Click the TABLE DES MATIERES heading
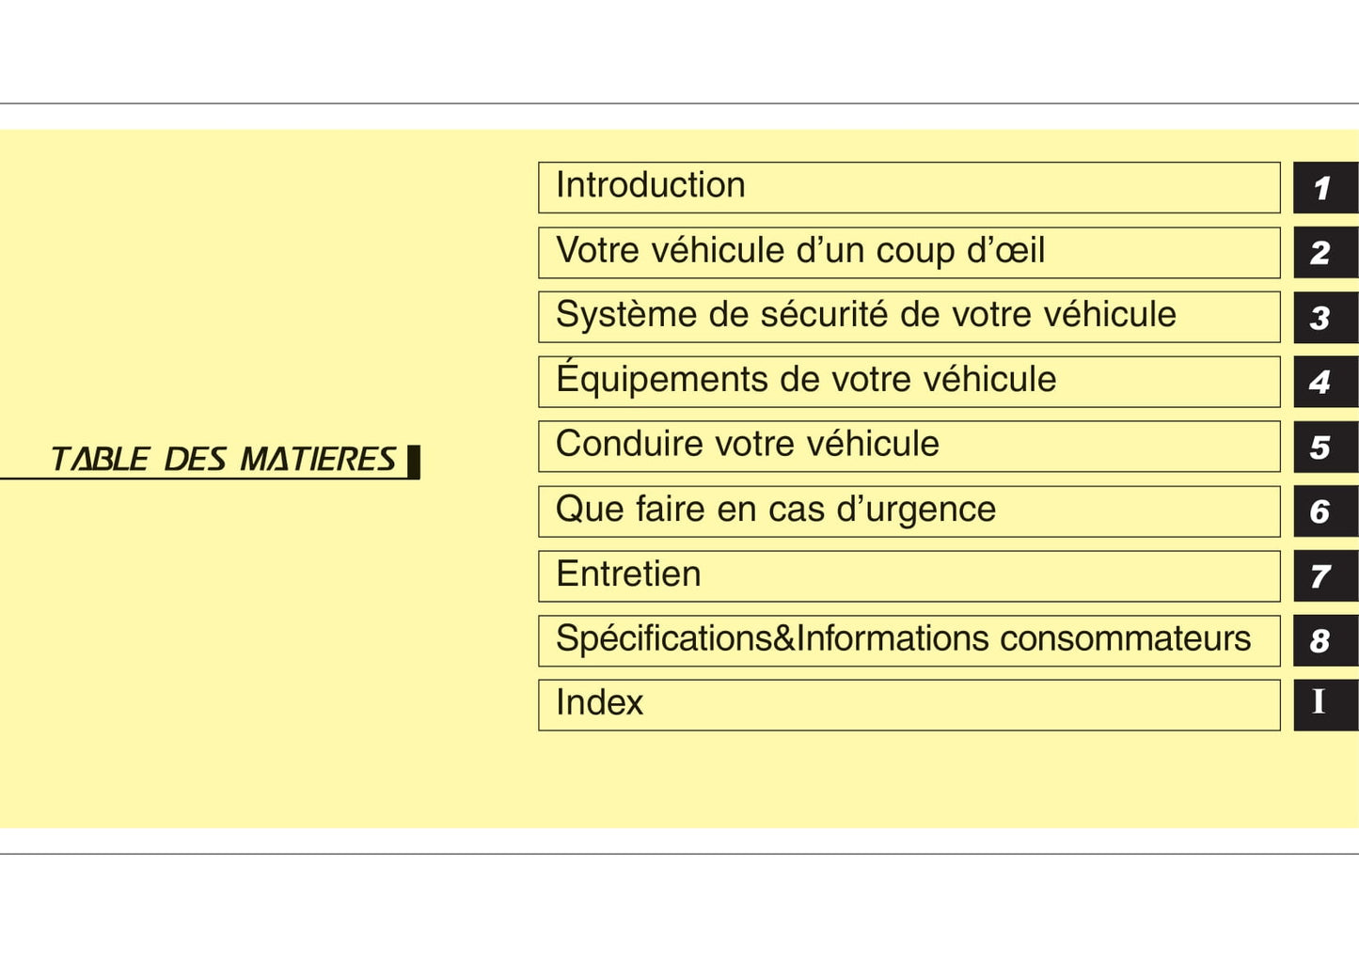Image resolution: width=1359 pixels, height=958 pixels. 224,460
